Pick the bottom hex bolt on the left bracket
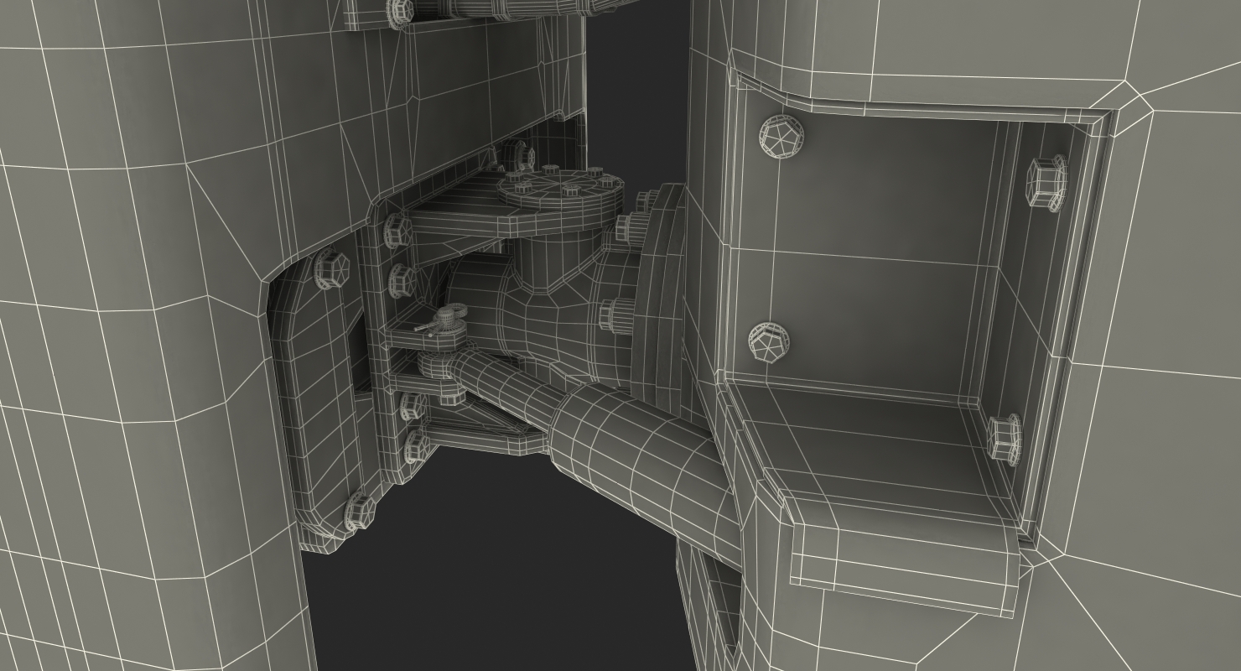 tap(359, 511)
